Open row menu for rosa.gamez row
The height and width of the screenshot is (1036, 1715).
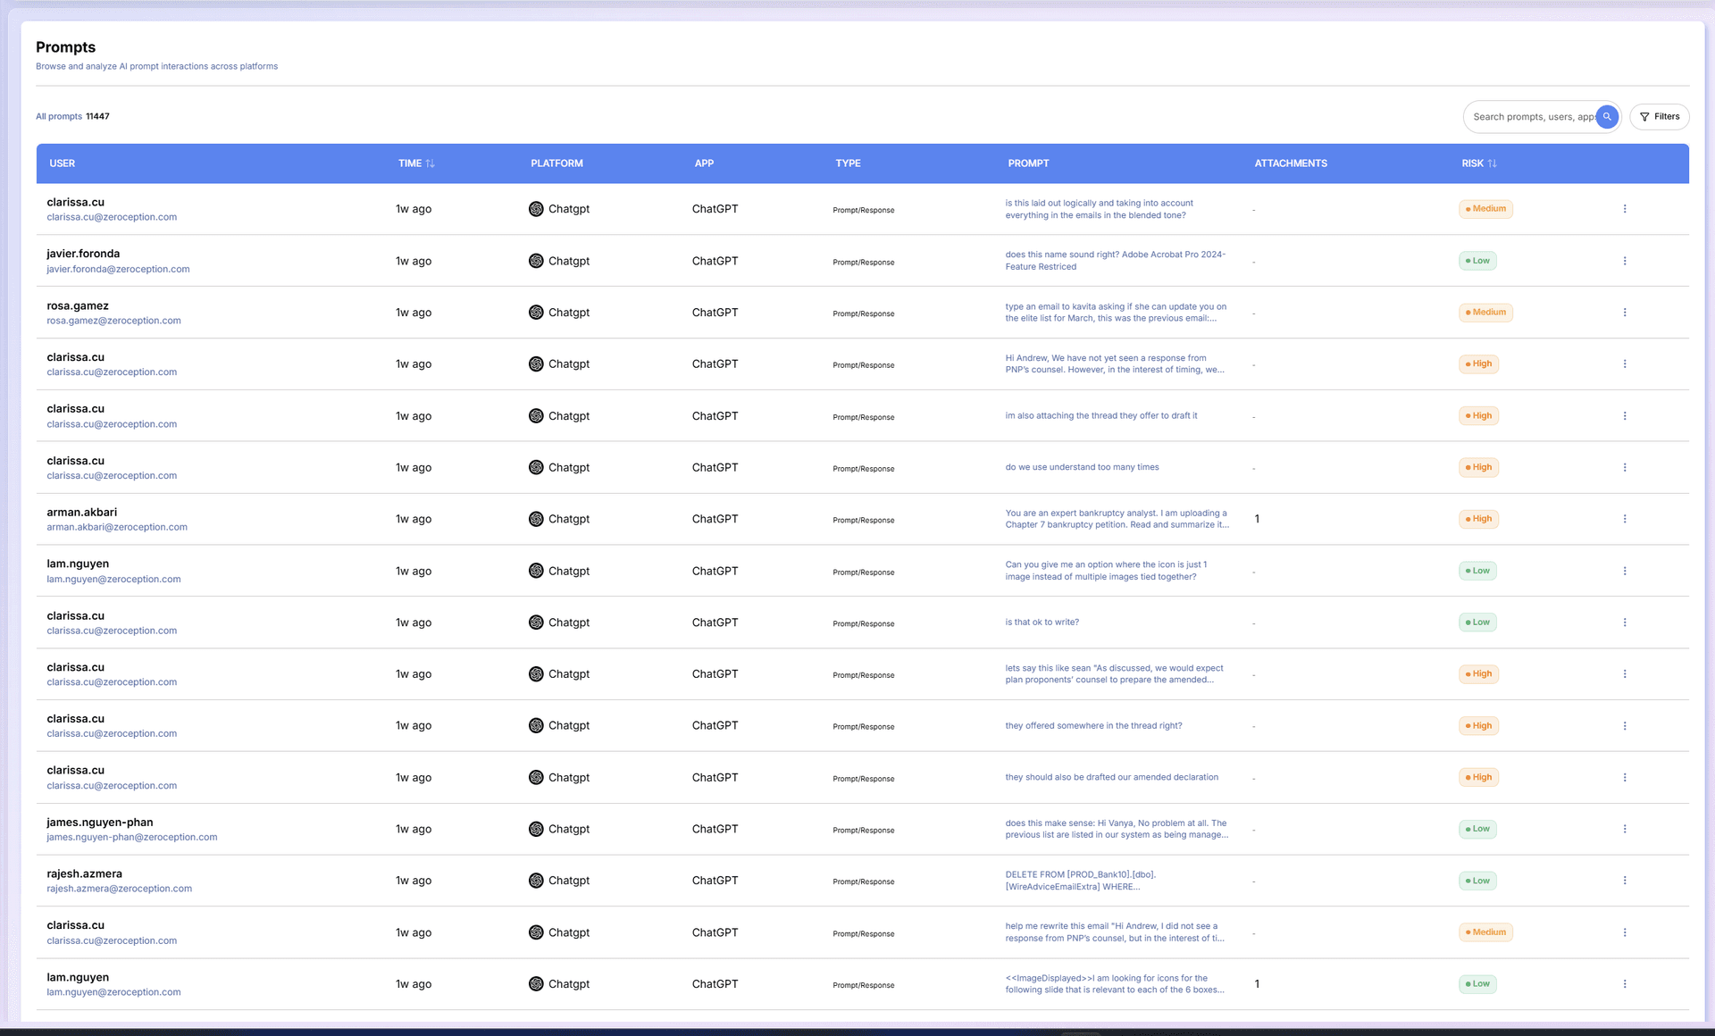(x=1625, y=313)
